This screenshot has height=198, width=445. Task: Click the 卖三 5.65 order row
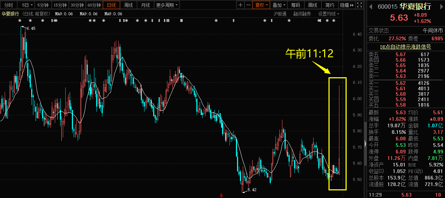click(406, 65)
